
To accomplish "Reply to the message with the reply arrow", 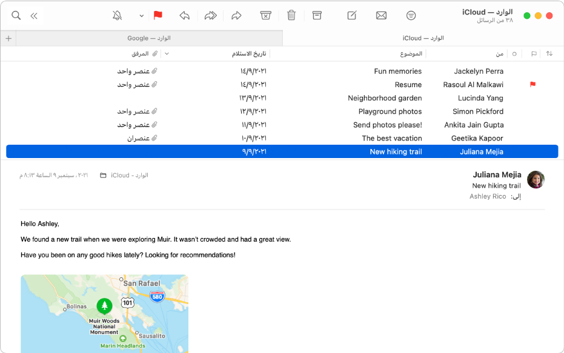I will pos(185,15).
